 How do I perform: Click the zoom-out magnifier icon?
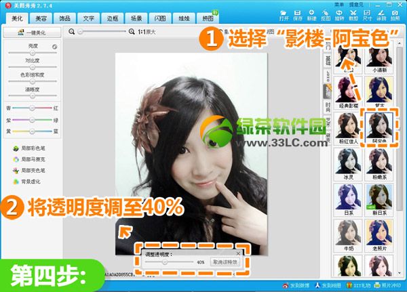72,32
